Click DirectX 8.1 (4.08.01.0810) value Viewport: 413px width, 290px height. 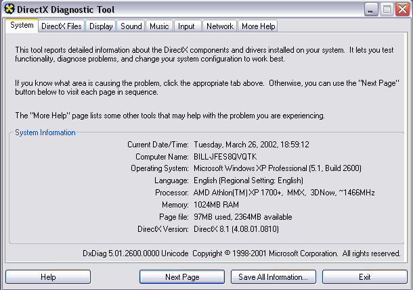tap(236, 229)
